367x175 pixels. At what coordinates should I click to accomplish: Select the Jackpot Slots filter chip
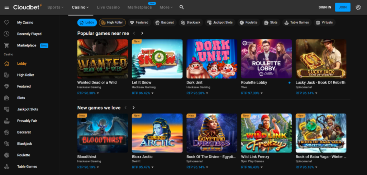220,22
